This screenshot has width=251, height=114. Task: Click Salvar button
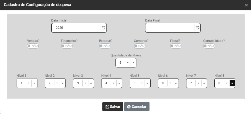click(x=113, y=107)
